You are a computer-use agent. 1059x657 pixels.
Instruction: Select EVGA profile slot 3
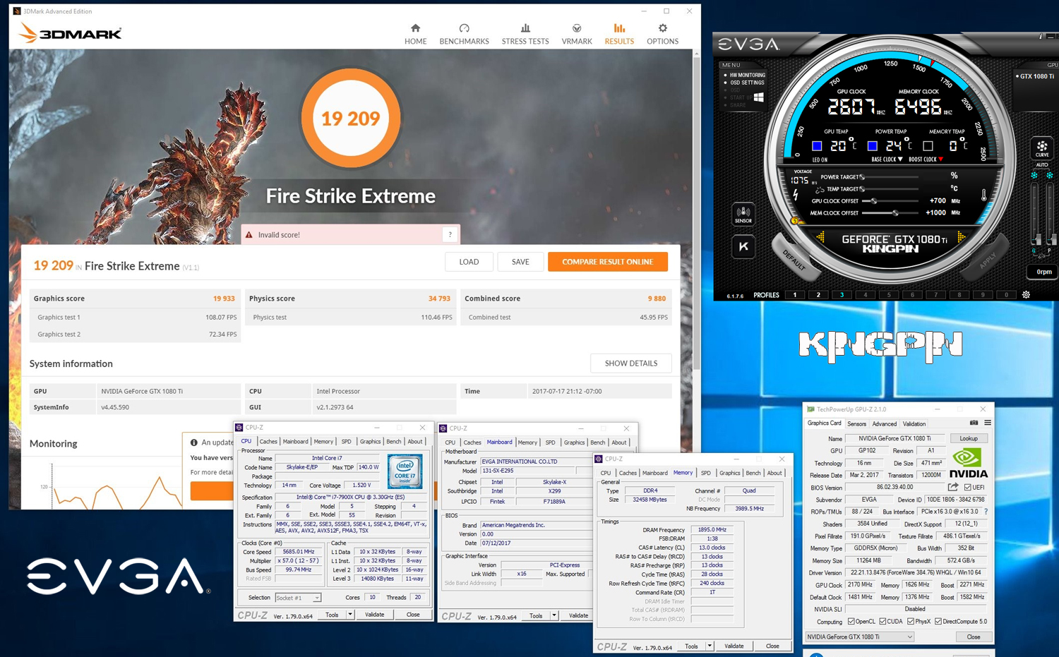(x=842, y=295)
